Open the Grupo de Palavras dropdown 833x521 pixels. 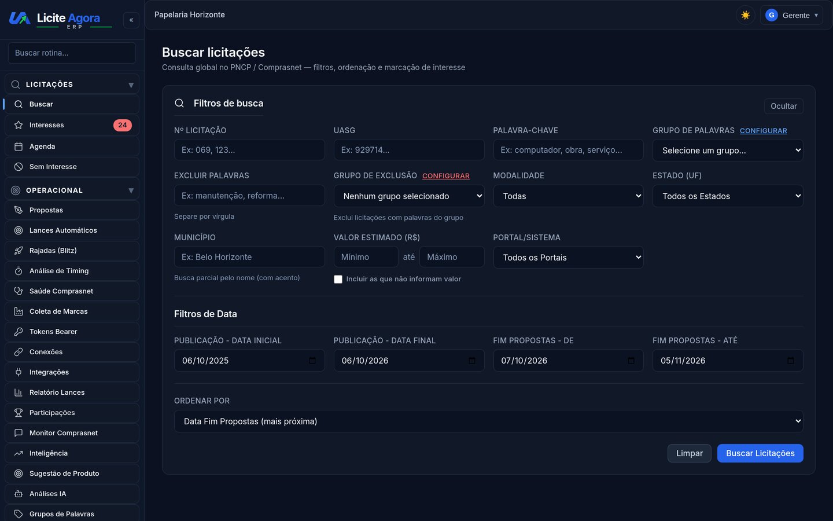click(x=728, y=151)
